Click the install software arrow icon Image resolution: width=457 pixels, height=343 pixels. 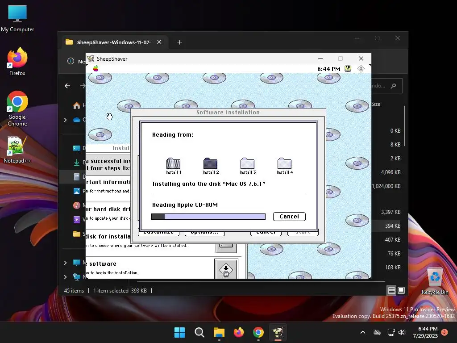[x=226, y=270]
